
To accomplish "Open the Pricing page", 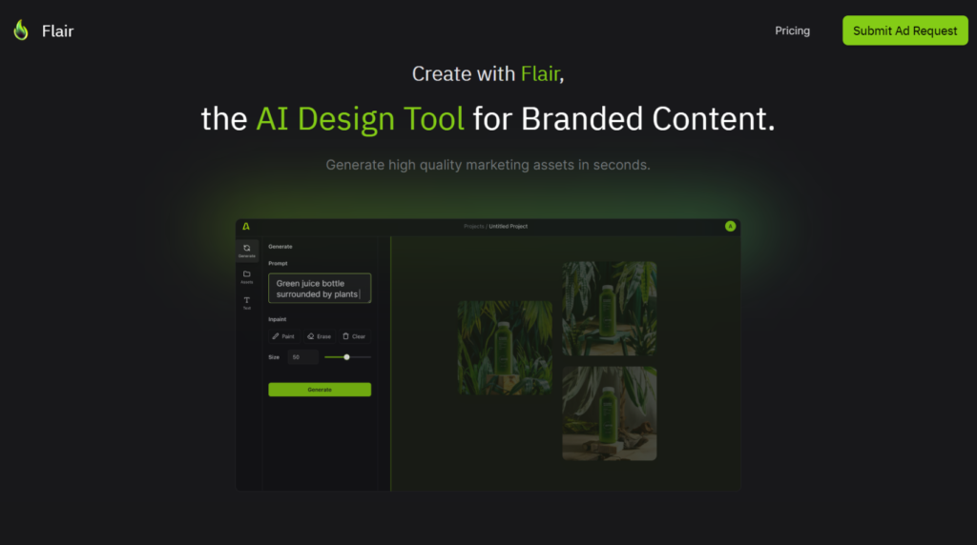I will [792, 30].
